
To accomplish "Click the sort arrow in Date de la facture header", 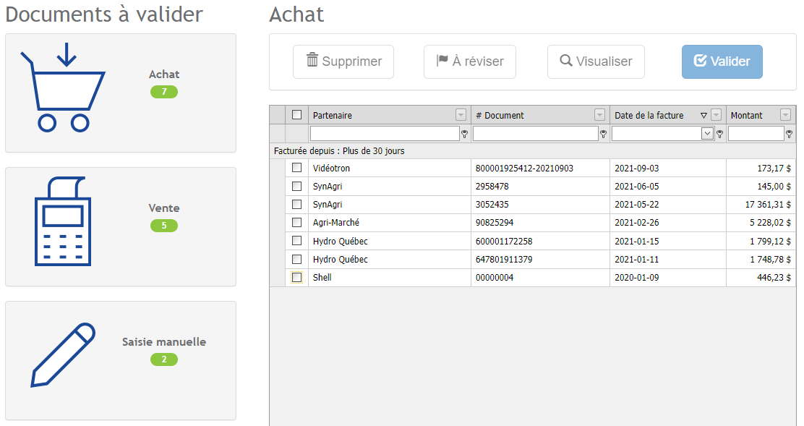I will coord(703,116).
